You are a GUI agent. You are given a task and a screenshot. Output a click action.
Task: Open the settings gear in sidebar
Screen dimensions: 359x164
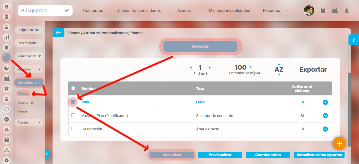click(x=7, y=160)
